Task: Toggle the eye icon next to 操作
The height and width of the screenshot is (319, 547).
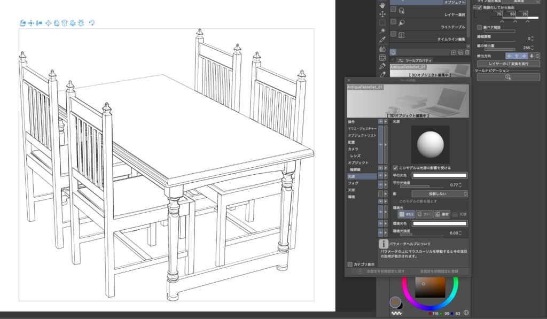Action: pyautogui.click(x=380, y=122)
